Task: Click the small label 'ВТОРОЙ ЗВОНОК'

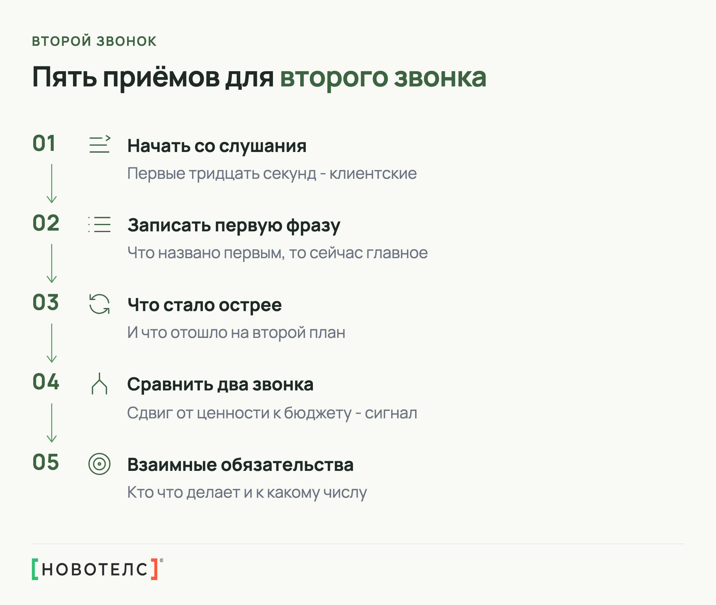Action: pyautogui.click(x=94, y=41)
